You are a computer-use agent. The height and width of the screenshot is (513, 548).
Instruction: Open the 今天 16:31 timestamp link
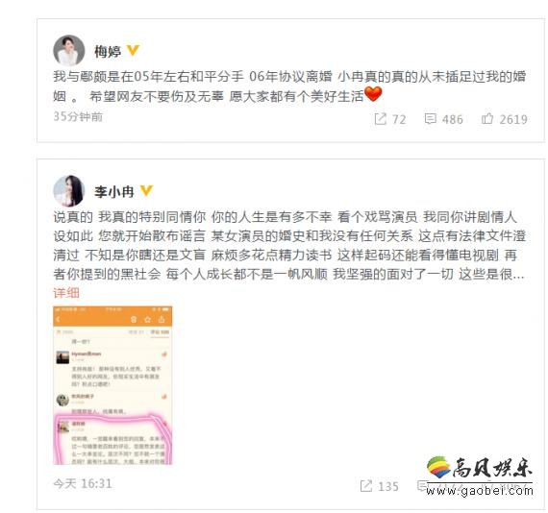coord(83,483)
